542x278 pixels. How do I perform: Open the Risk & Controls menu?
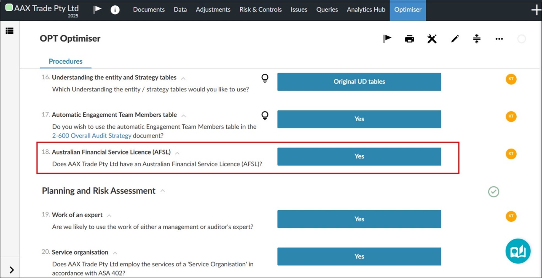point(261,10)
